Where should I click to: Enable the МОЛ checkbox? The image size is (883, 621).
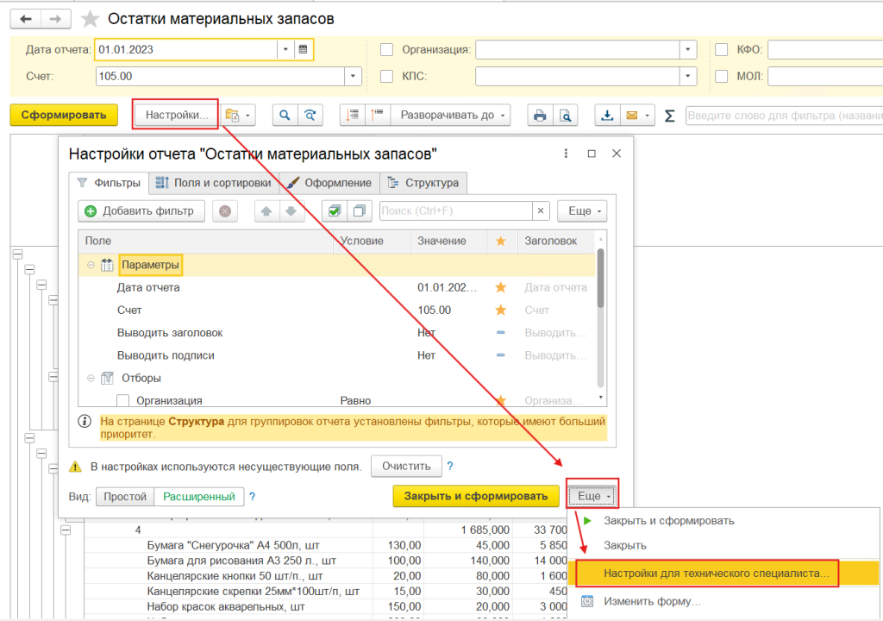point(722,76)
